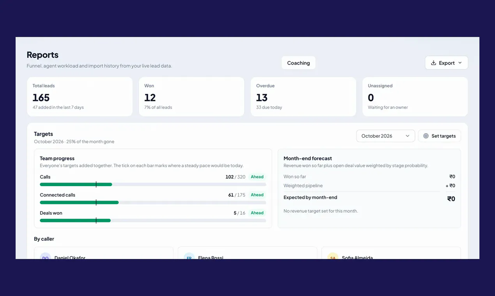Click the Export download icon
The image size is (495, 296).
pos(433,63)
